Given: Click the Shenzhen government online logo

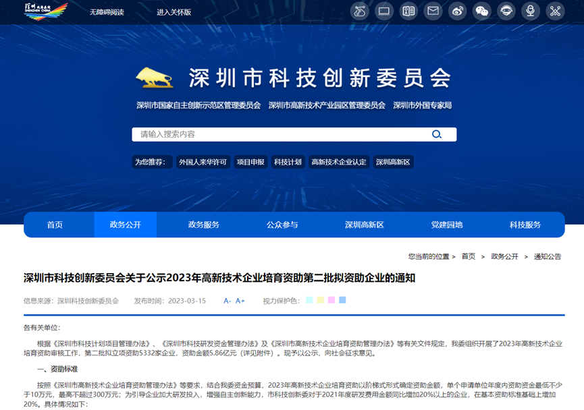Looking at the screenshot, I should [46, 11].
